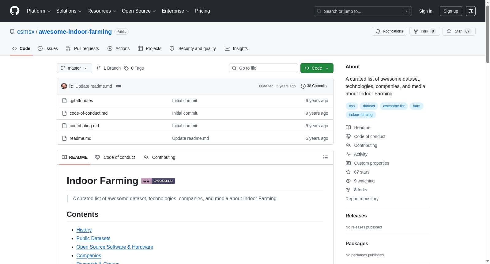Click the commit history clock icon
The height and width of the screenshot is (264, 490).
click(x=303, y=86)
